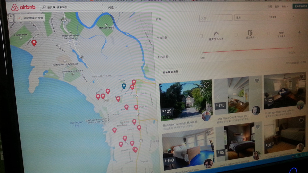Check the entire home/apartment checkbox

(x=201, y=36)
